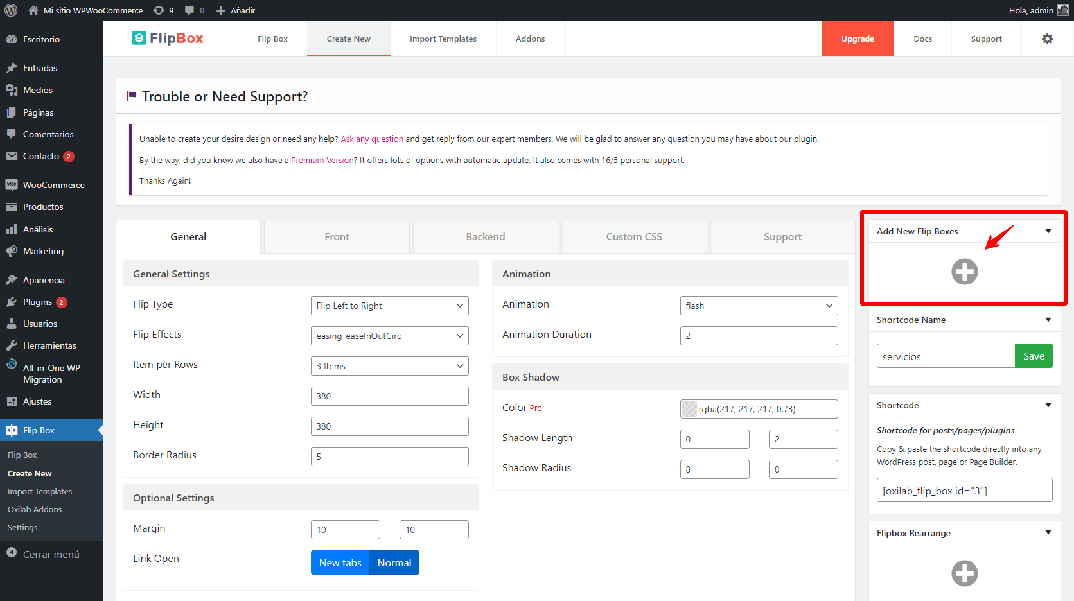Click the oxilab_flip_box shortcode field
The height and width of the screenshot is (601, 1074).
pyautogui.click(x=964, y=490)
